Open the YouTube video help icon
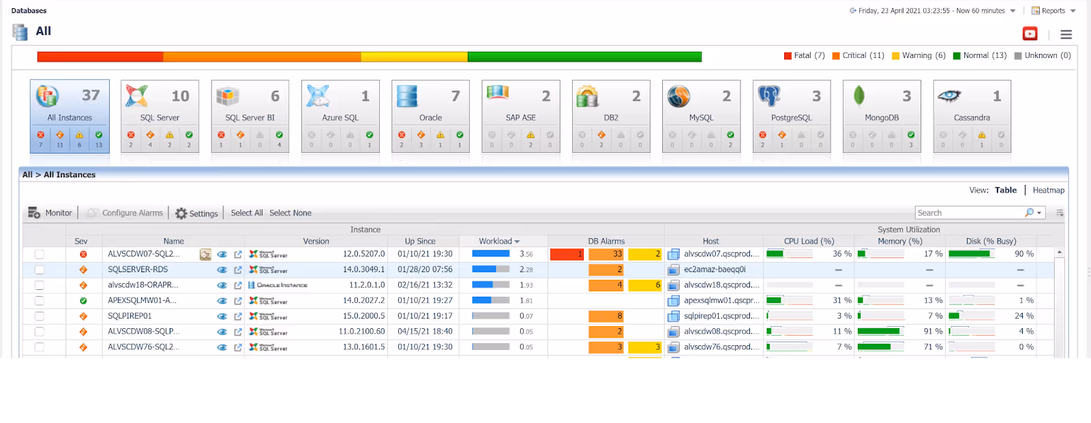The height and width of the screenshot is (423, 1091). point(1030,33)
